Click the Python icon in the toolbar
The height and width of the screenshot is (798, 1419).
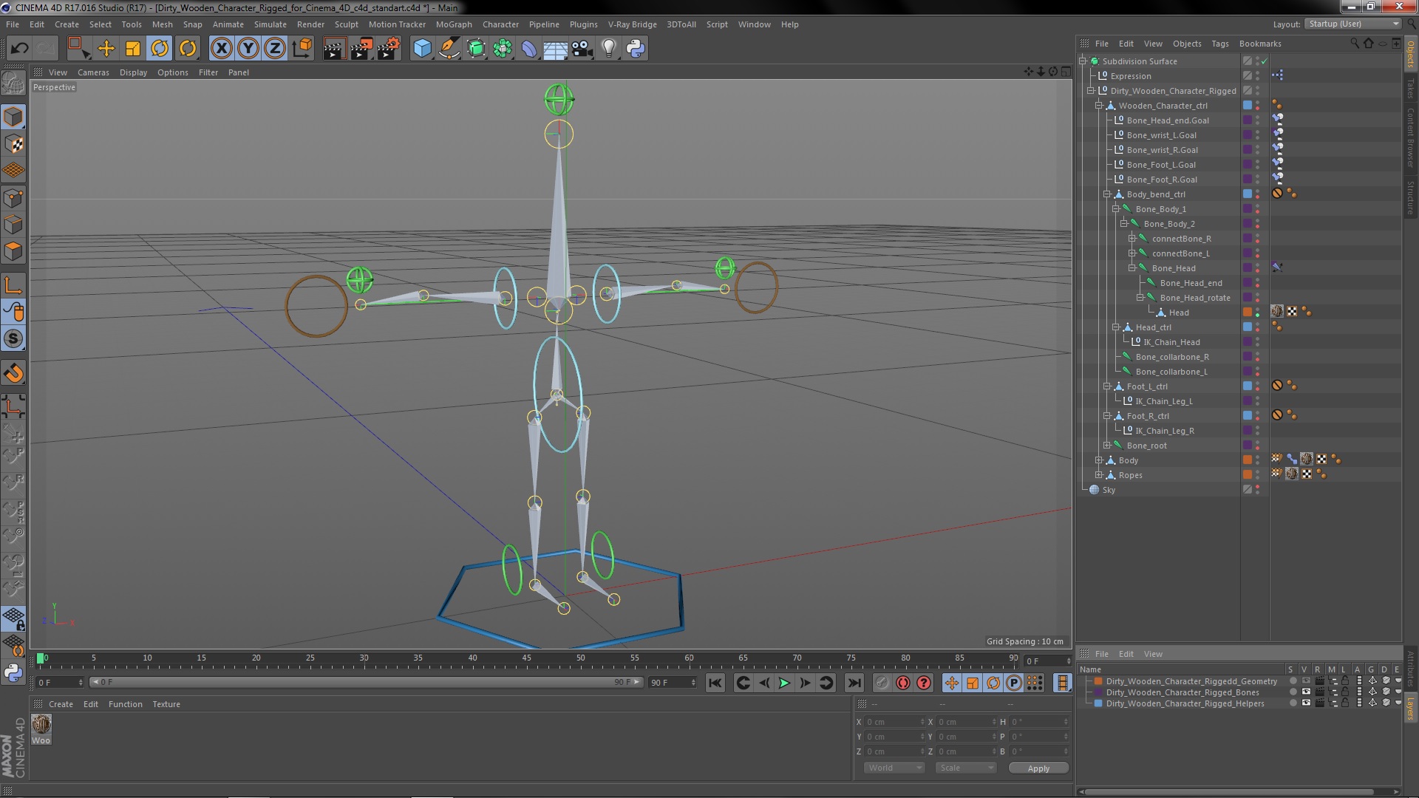click(x=636, y=49)
